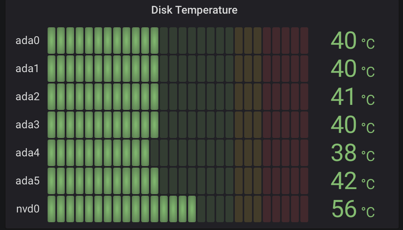Select the nvd0 disk label
403x230 pixels.
coord(28,209)
